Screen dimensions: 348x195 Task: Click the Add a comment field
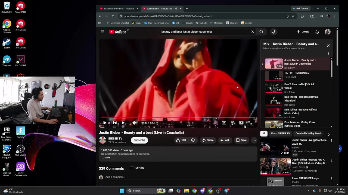[x=179, y=177]
